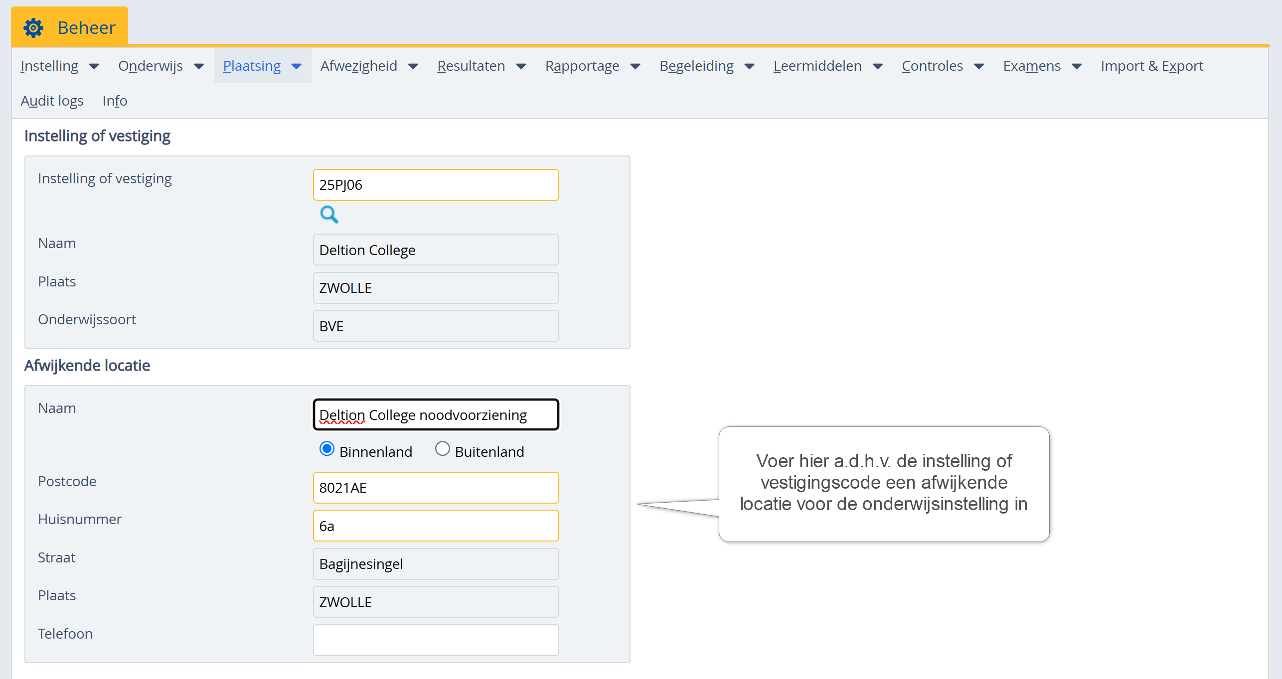Image resolution: width=1282 pixels, height=679 pixels.
Task: Open the Controles menu
Action: pos(932,66)
